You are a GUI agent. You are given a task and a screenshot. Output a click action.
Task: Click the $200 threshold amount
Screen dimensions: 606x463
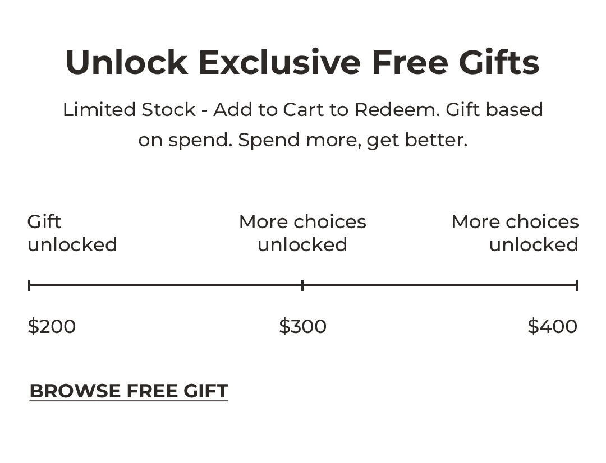[52, 326]
